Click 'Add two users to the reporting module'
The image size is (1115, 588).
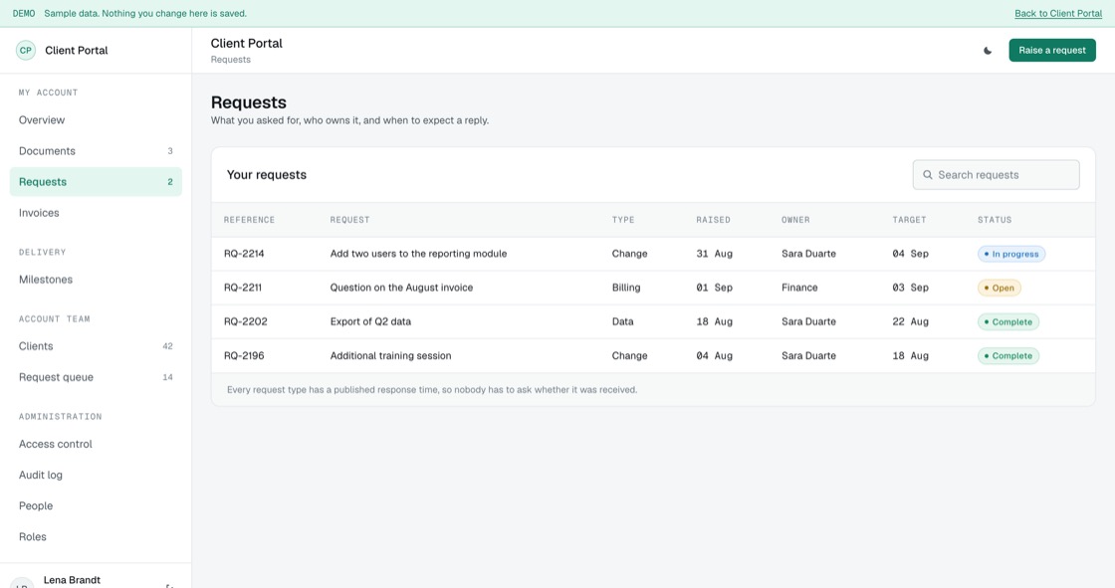418,254
